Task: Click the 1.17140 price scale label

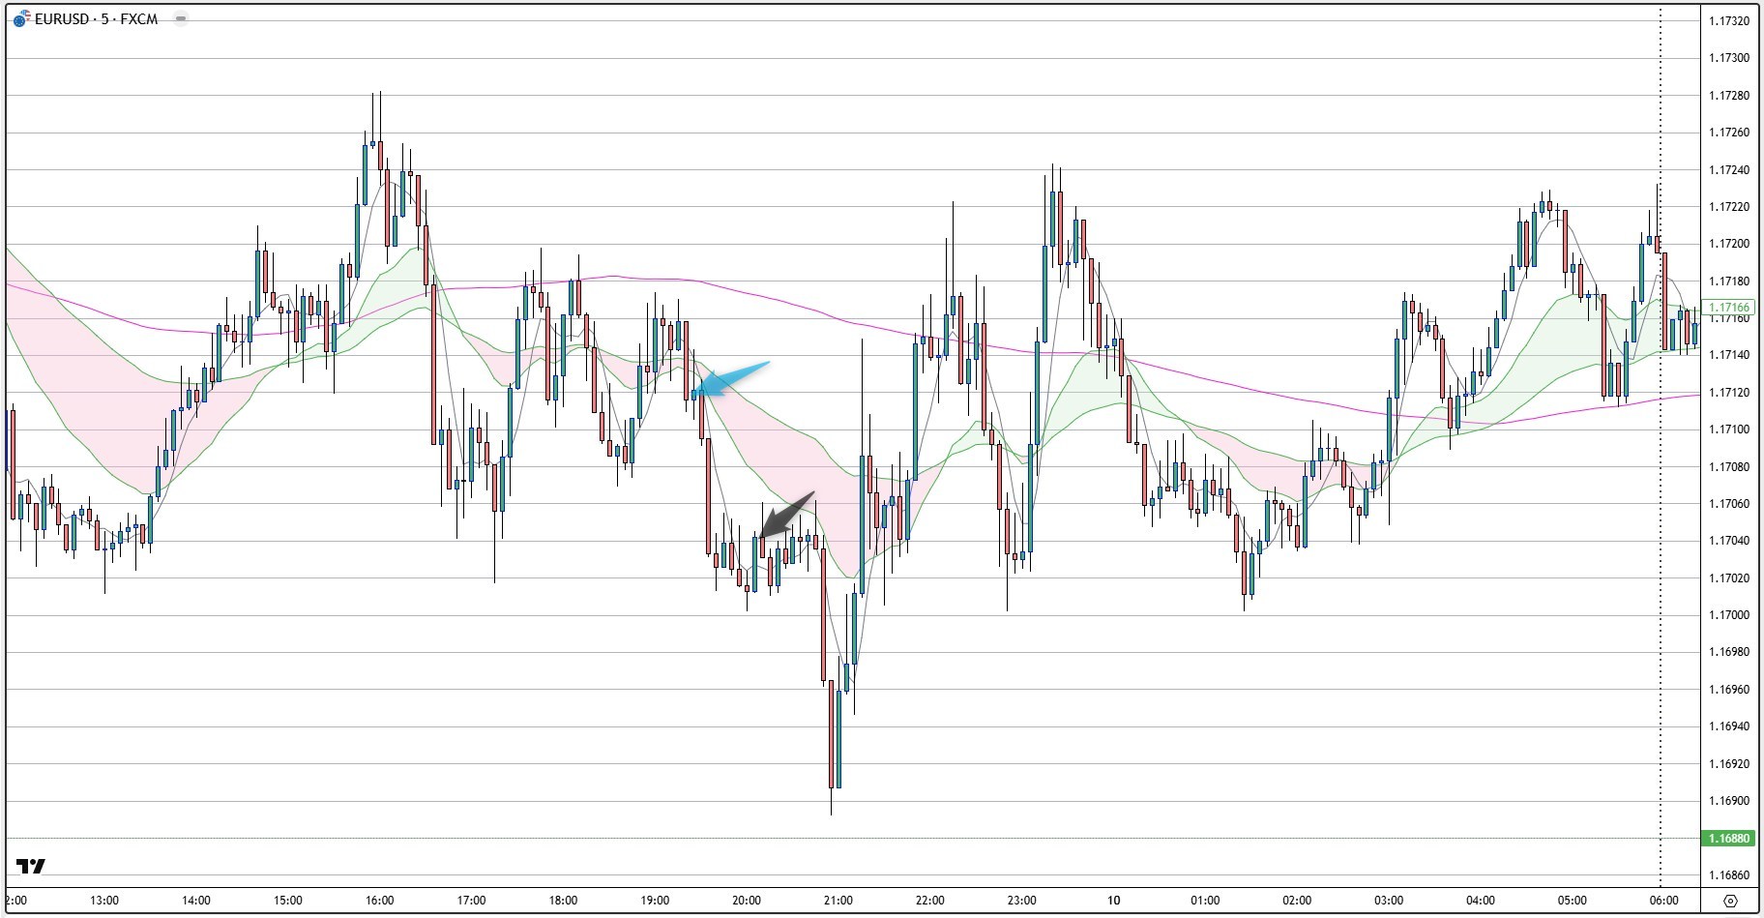Action: click(1729, 355)
